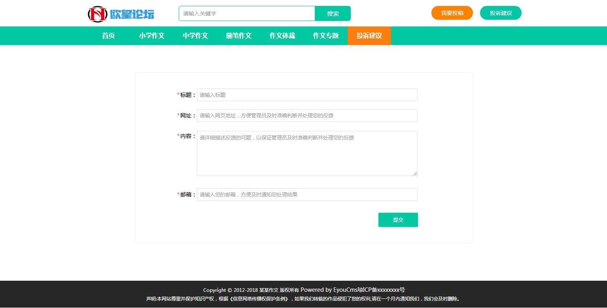Click the green 投诉建议 header button
The width and height of the screenshot is (607, 308).
(501, 13)
